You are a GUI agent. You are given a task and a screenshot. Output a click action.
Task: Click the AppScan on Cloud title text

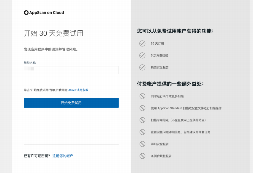(x=47, y=13)
